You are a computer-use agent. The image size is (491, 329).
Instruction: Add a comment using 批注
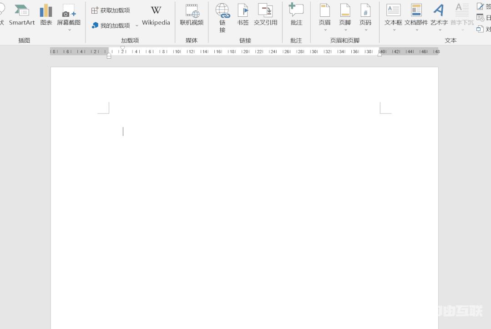point(296,15)
